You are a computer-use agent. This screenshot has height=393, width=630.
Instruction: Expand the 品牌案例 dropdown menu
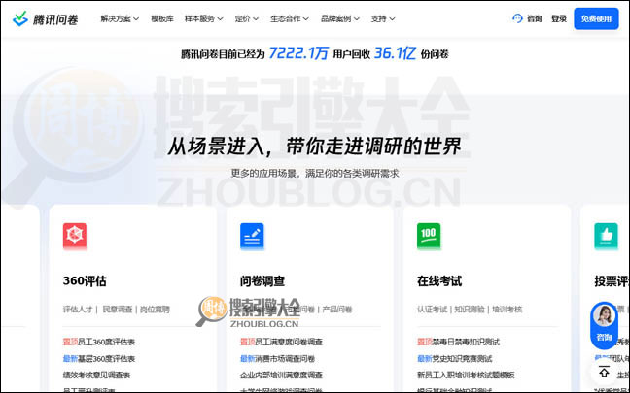click(340, 18)
